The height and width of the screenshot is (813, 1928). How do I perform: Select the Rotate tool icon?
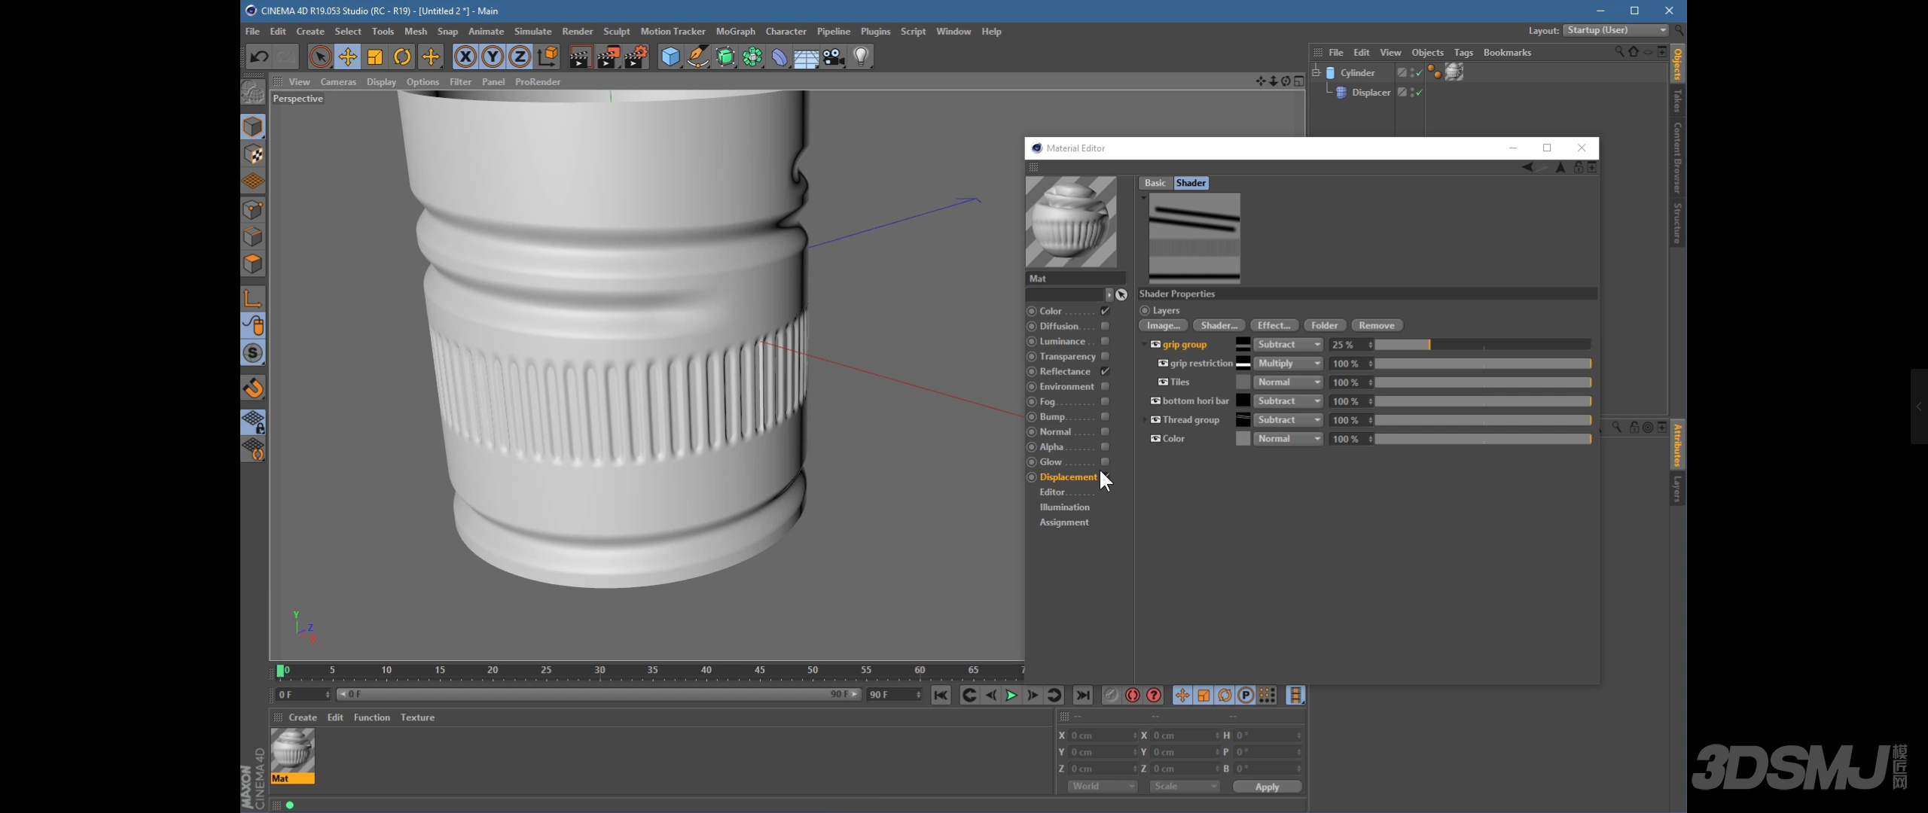coord(402,56)
